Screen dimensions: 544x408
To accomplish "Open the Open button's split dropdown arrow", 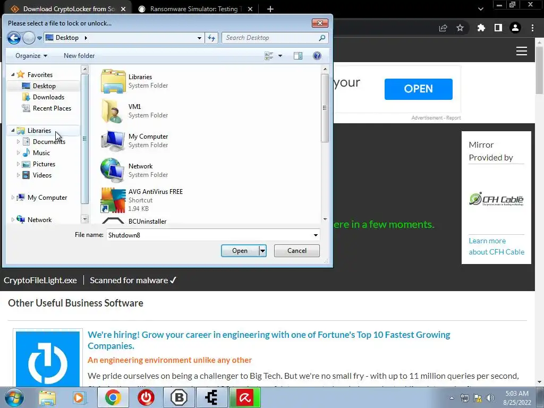I will 262,251.
